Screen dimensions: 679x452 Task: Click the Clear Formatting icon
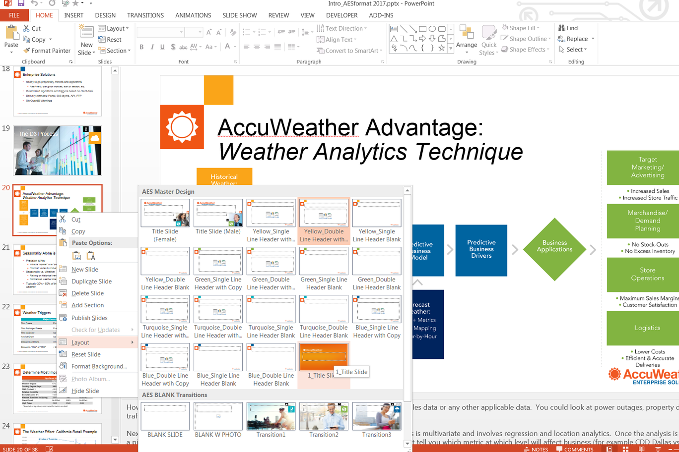(x=233, y=32)
